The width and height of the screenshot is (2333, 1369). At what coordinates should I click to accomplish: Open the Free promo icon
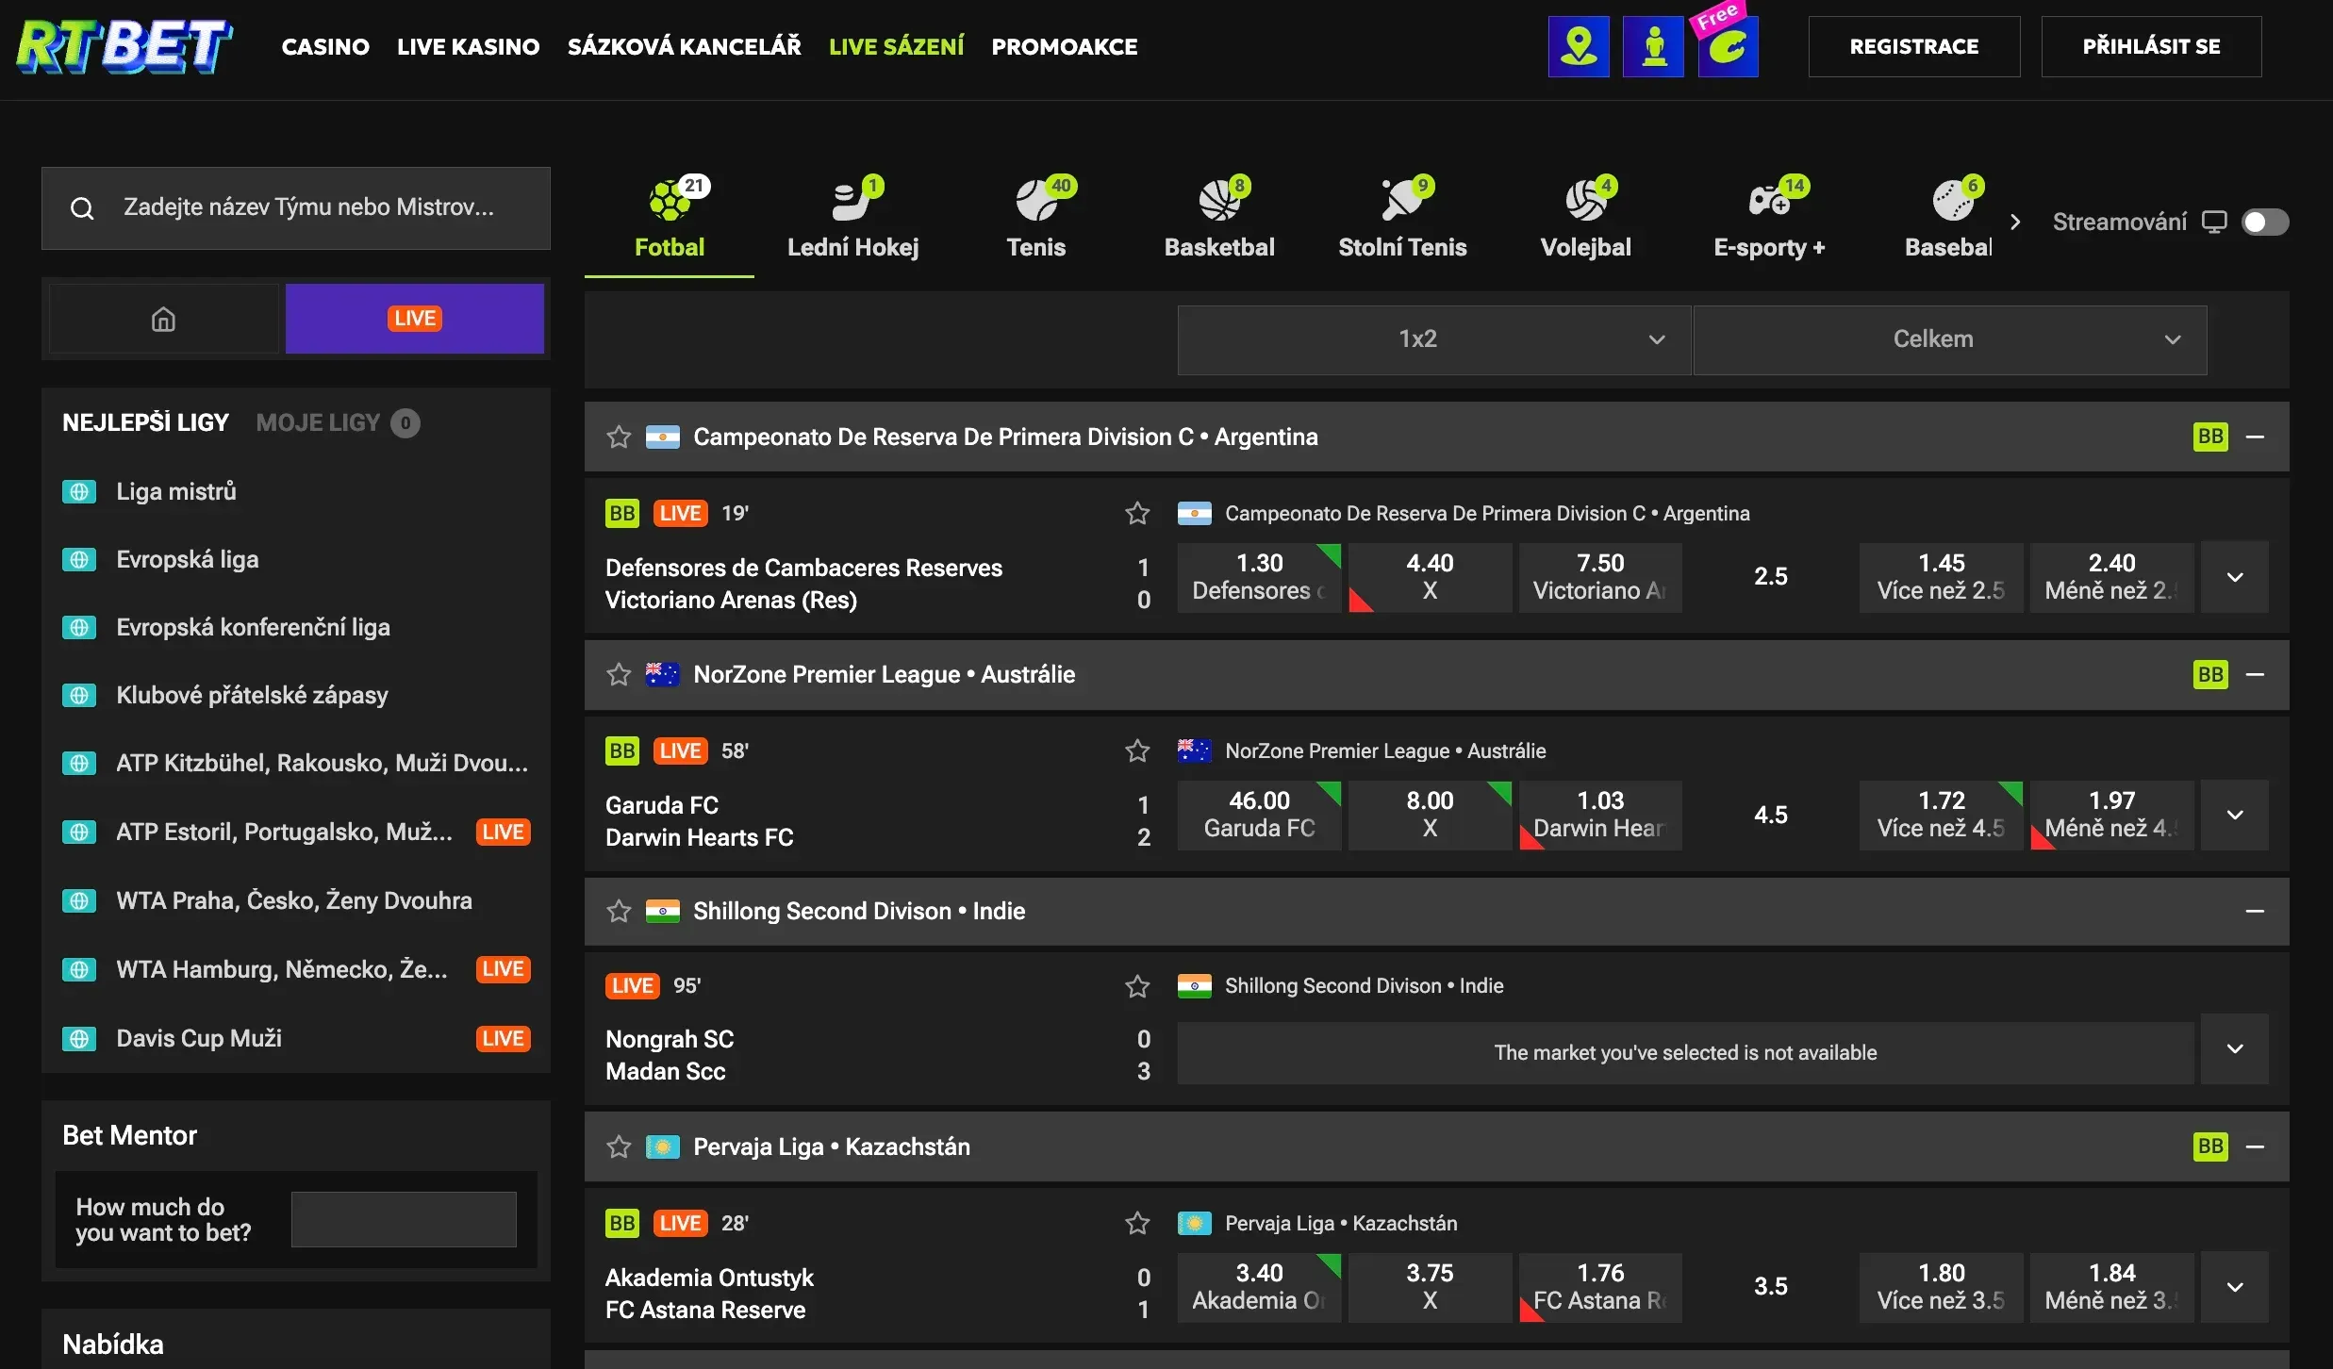click(1728, 42)
